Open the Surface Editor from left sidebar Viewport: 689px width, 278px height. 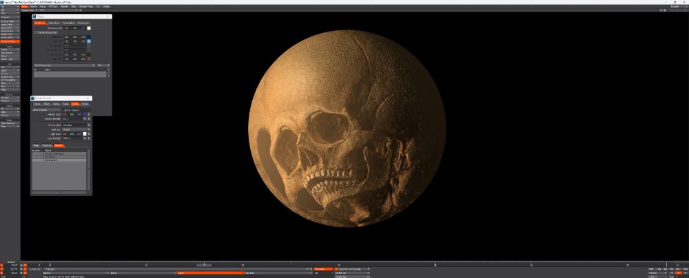[10, 21]
